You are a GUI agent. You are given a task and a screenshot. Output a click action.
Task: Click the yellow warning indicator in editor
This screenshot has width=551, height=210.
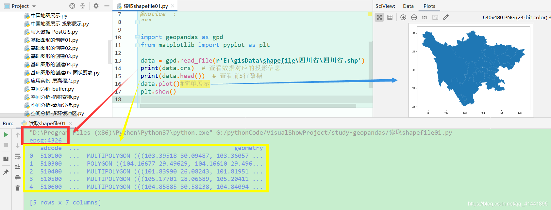tap(370, 14)
